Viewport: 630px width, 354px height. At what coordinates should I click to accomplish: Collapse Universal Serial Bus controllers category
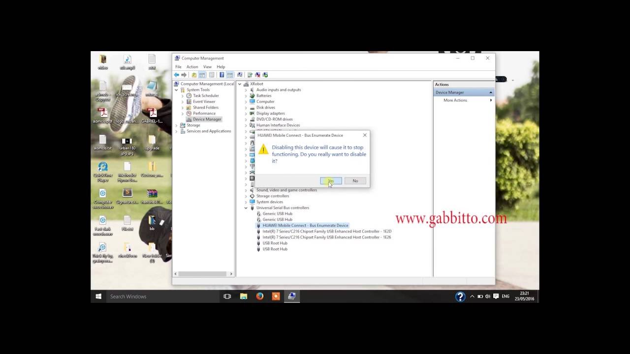(x=246, y=208)
